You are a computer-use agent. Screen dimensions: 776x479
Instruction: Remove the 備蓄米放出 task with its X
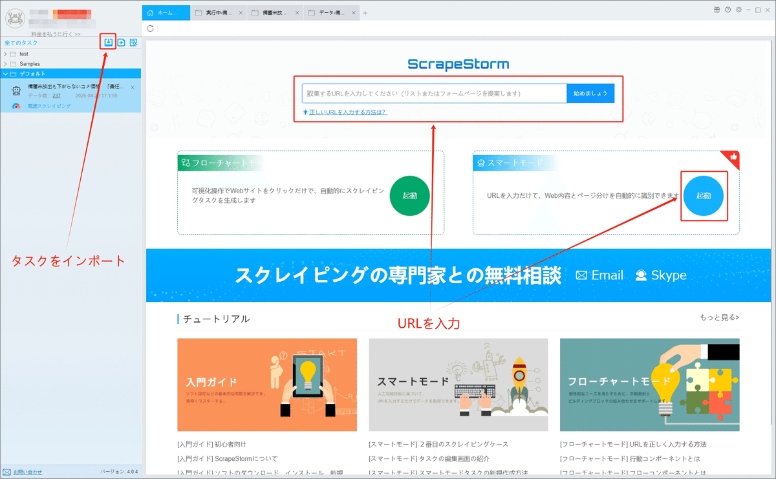[x=133, y=87]
